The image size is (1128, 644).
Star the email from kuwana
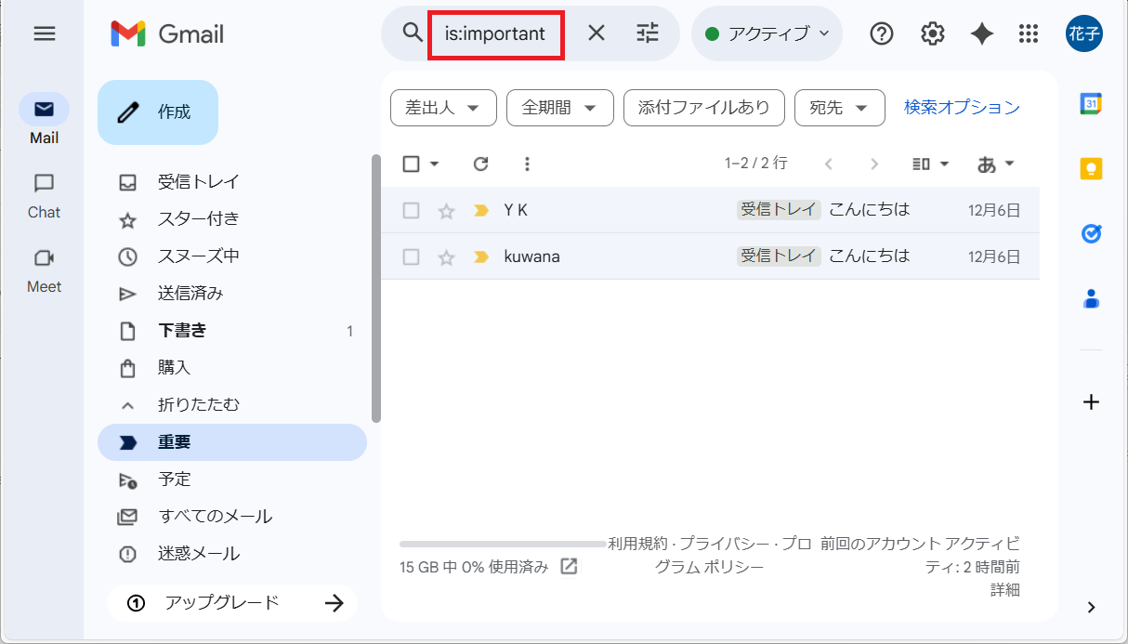click(x=445, y=256)
